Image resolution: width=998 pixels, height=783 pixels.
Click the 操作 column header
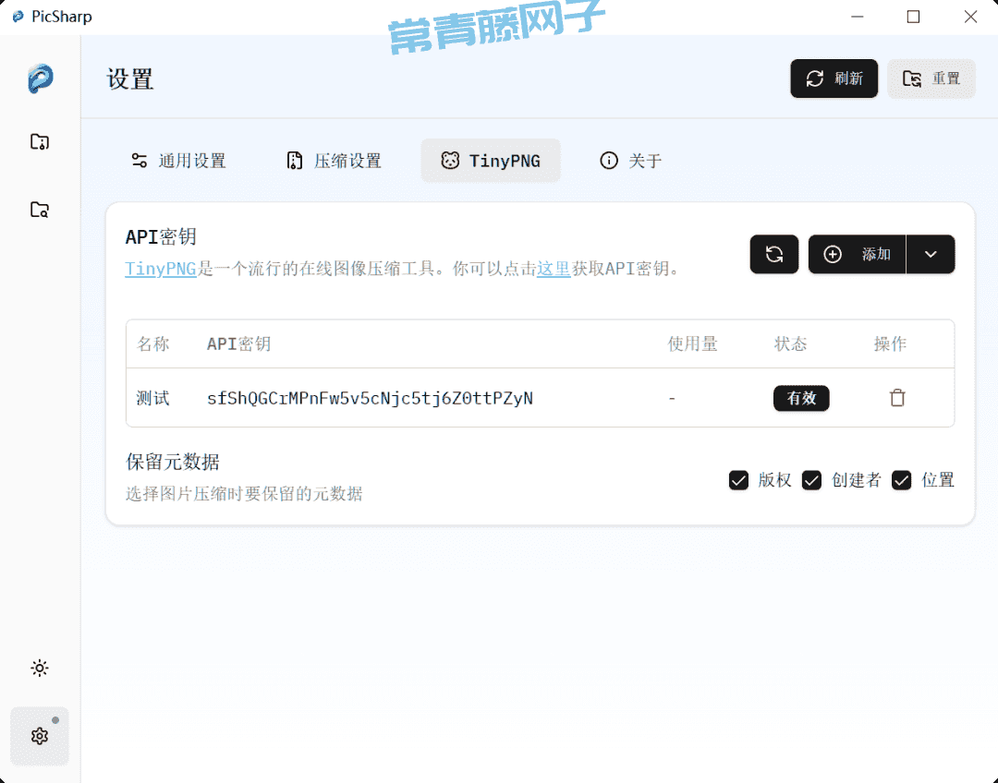pos(890,344)
